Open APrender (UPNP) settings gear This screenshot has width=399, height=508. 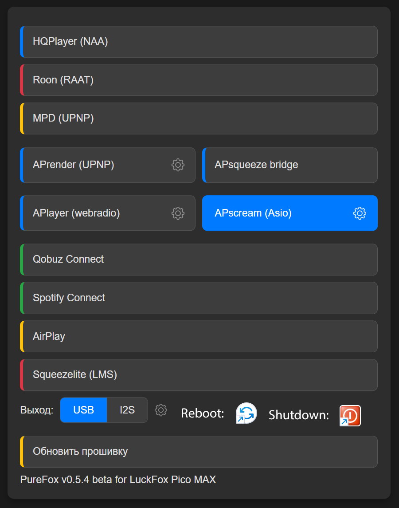[x=178, y=165]
